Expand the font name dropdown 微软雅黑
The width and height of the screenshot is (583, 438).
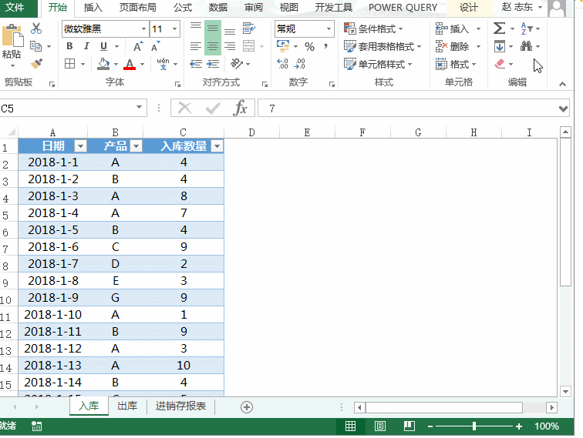[143, 29]
